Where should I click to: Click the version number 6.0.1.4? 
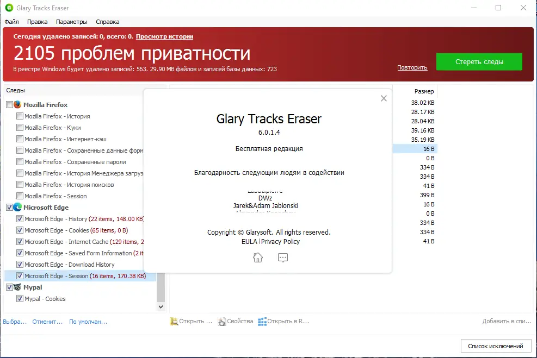pos(269,133)
